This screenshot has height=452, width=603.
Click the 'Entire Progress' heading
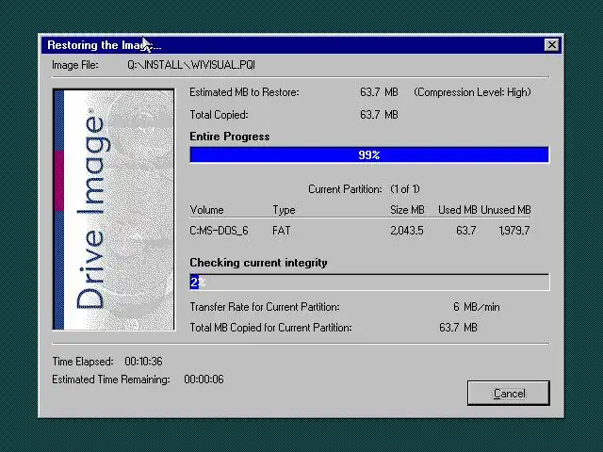[230, 137]
